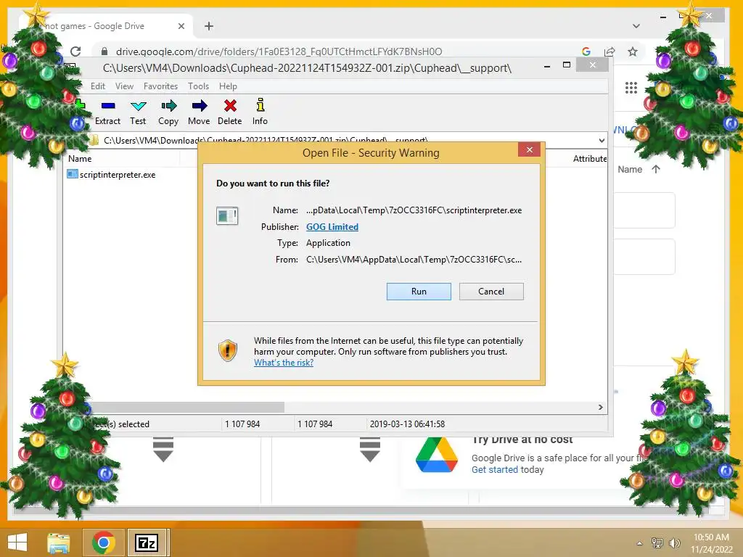
Task: Close the Google Drive Chrome tab
Action: (181, 26)
